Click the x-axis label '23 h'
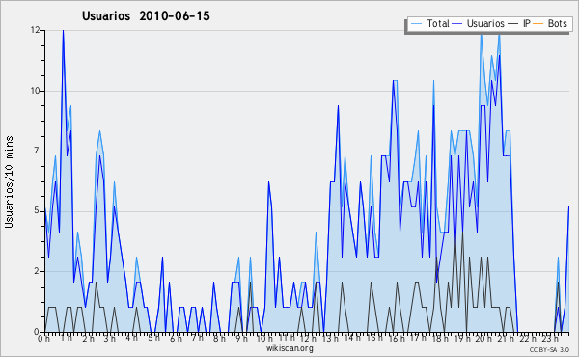 [550, 338]
